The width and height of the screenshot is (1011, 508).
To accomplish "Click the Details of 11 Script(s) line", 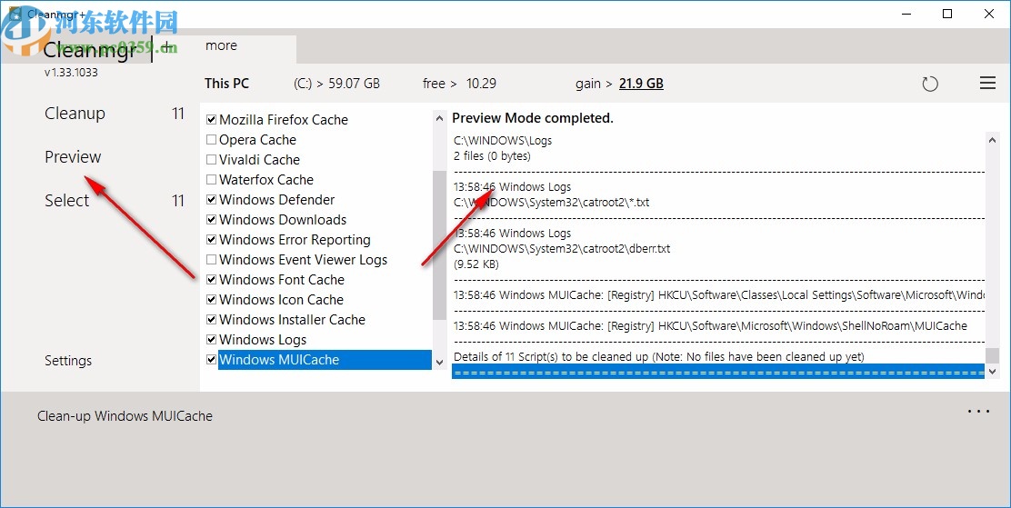I will (x=659, y=356).
